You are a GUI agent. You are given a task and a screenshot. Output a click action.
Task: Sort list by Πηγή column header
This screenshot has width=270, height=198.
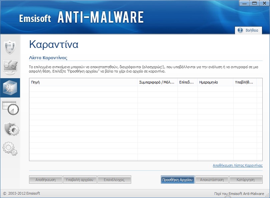tap(83, 82)
